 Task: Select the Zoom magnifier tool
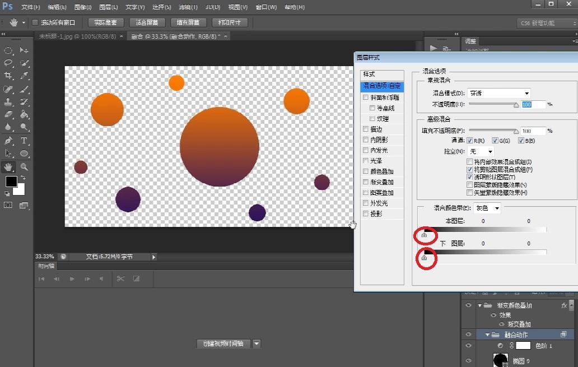click(x=25, y=167)
